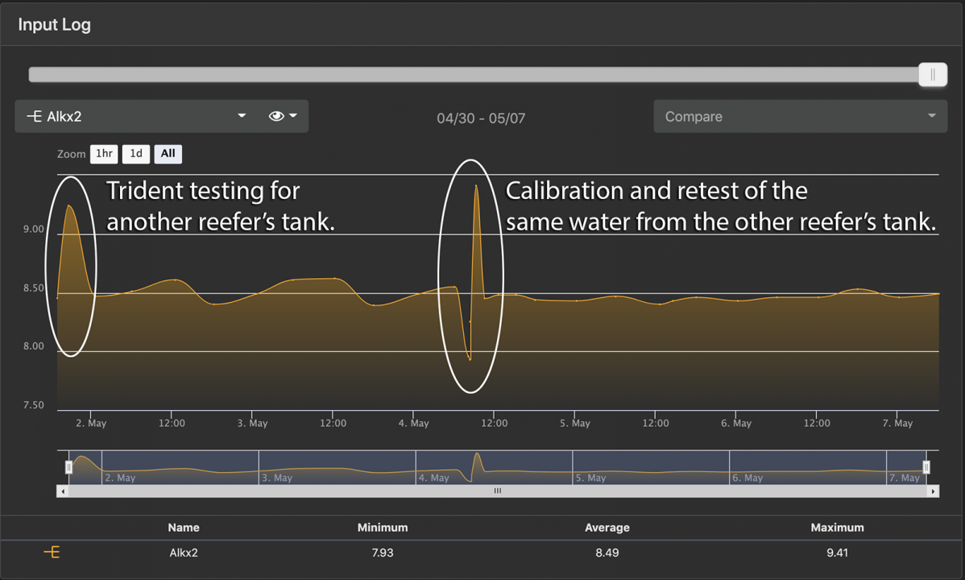The height and width of the screenshot is (580, 965).
Task: Click the left range handle in navigator
Action: coord(69,466)
